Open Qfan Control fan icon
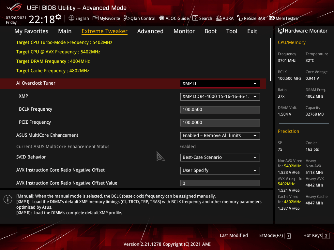334x250 pixels. point(127,18)
